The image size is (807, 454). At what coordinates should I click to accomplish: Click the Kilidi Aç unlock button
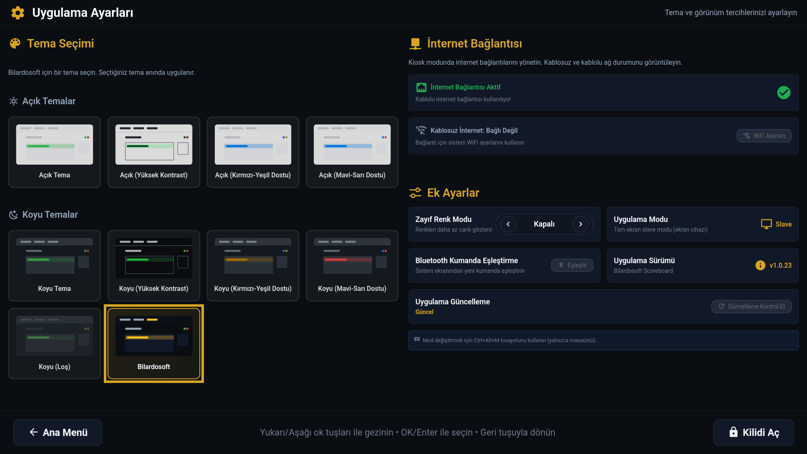point(753,433)
